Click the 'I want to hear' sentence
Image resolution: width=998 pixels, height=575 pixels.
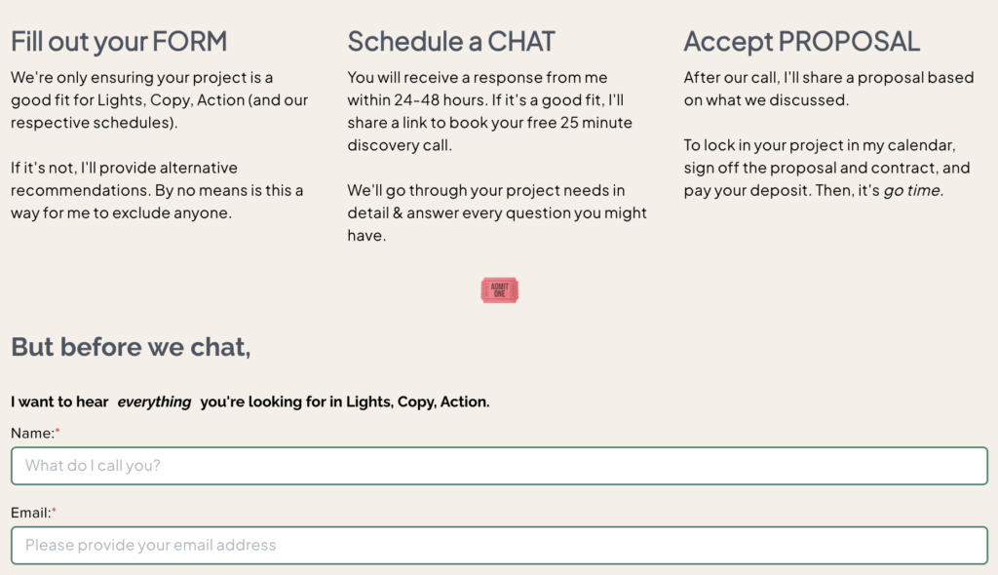coord(250,402)
